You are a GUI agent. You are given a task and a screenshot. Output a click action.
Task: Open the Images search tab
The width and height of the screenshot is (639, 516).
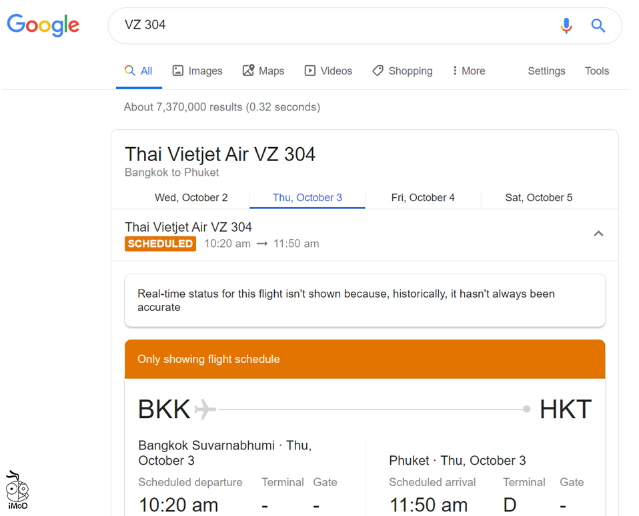197,71
